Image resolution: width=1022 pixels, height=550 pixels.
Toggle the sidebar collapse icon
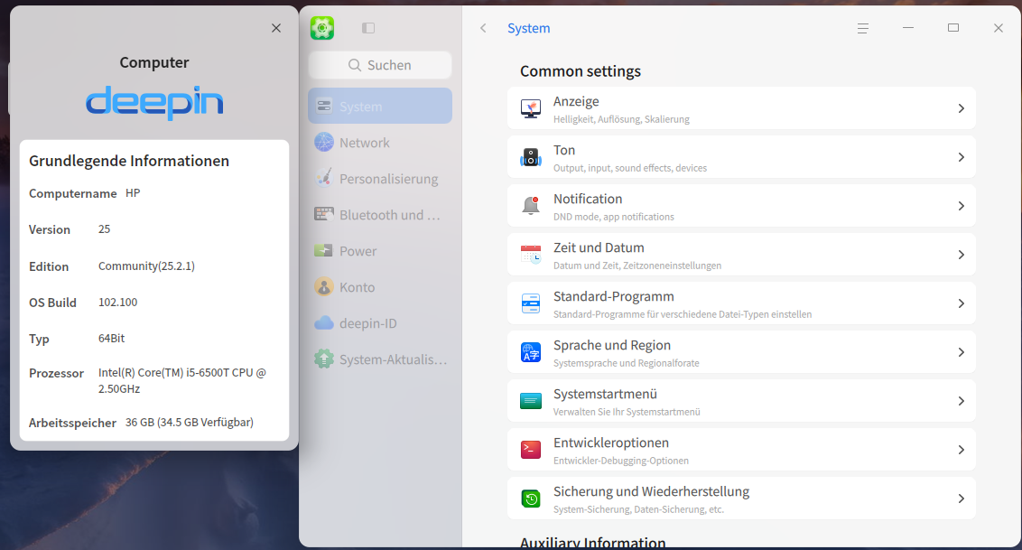[368, 28]
